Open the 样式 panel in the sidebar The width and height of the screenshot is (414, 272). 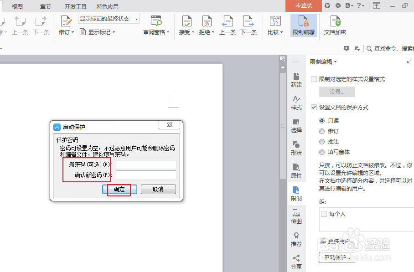(296, 101)
